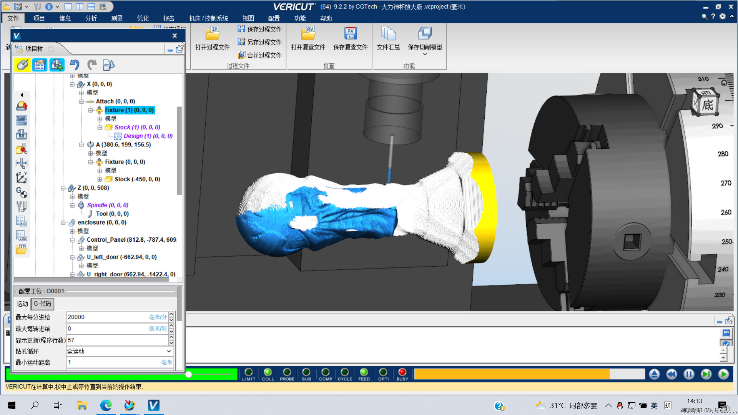738x415 pixels.
Task: Pause the simulation
Action: [689, 374]
